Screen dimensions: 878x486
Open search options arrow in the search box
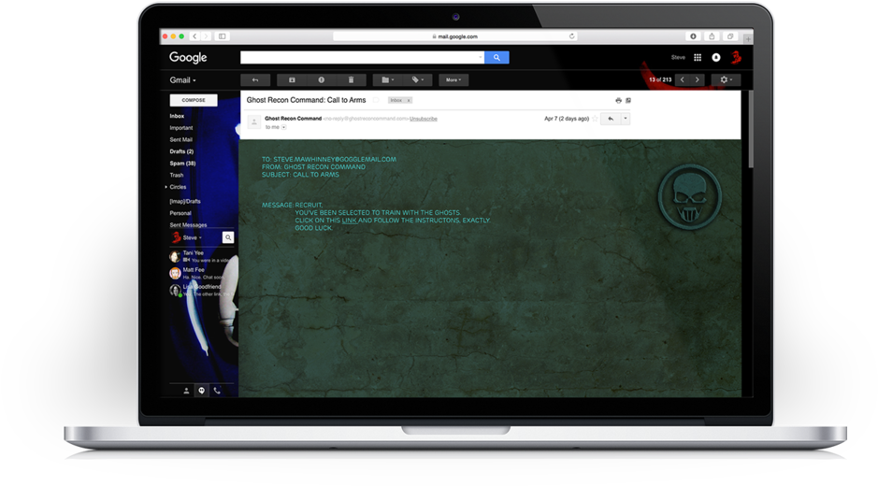click(481, 57)
